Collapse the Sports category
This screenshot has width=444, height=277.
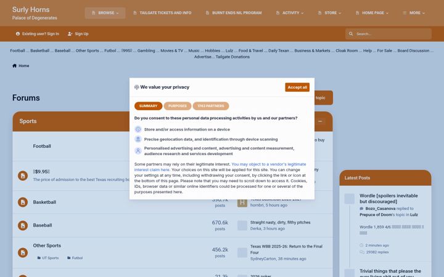(x=320, y=121)
